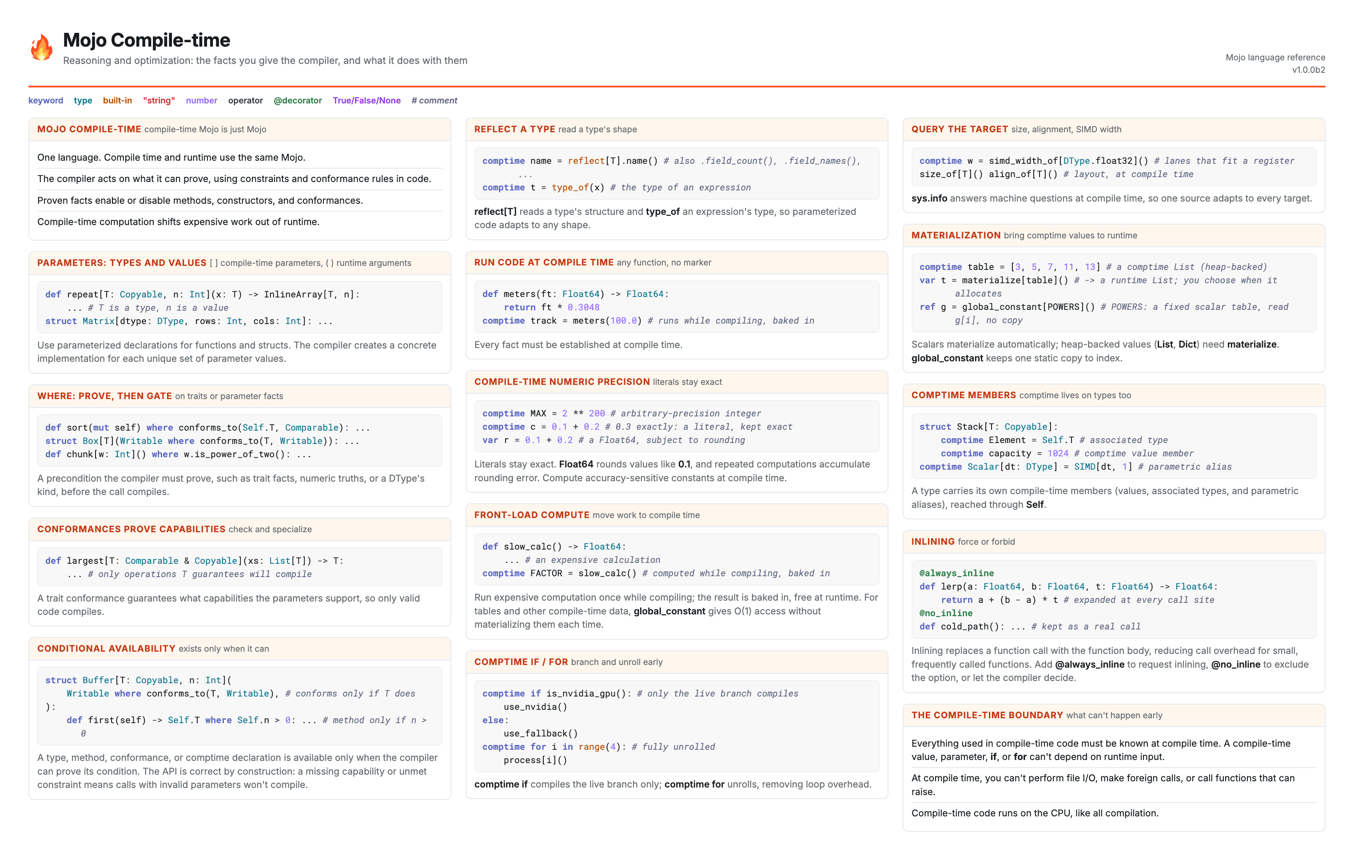Click the "COMPILE-TIME NUMERIC PRECISION" heading

[x=562, y=382]
